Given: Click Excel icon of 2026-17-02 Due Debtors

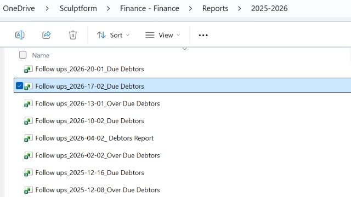Looking at the screenshot, I should click(29, 86).
